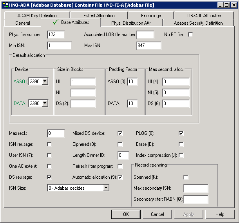The width and height of the screenshot is (239, 223).
Task: Focus the Max ISN input field
Action: point(148,46)
